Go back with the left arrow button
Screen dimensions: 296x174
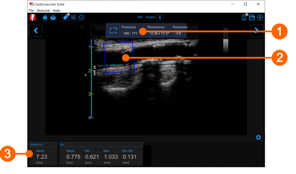[35, 30]
